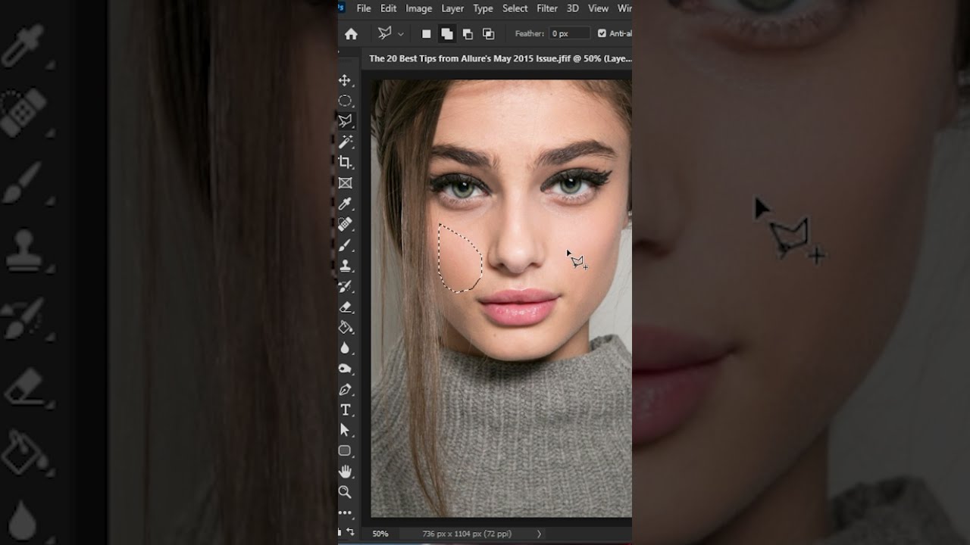This screenshot has width=970, height=545.
Task: Select the Zoom tool
Action: click(345, 492)
